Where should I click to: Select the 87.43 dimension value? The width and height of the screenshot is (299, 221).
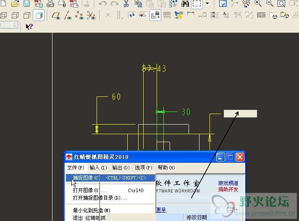(154, 68)
